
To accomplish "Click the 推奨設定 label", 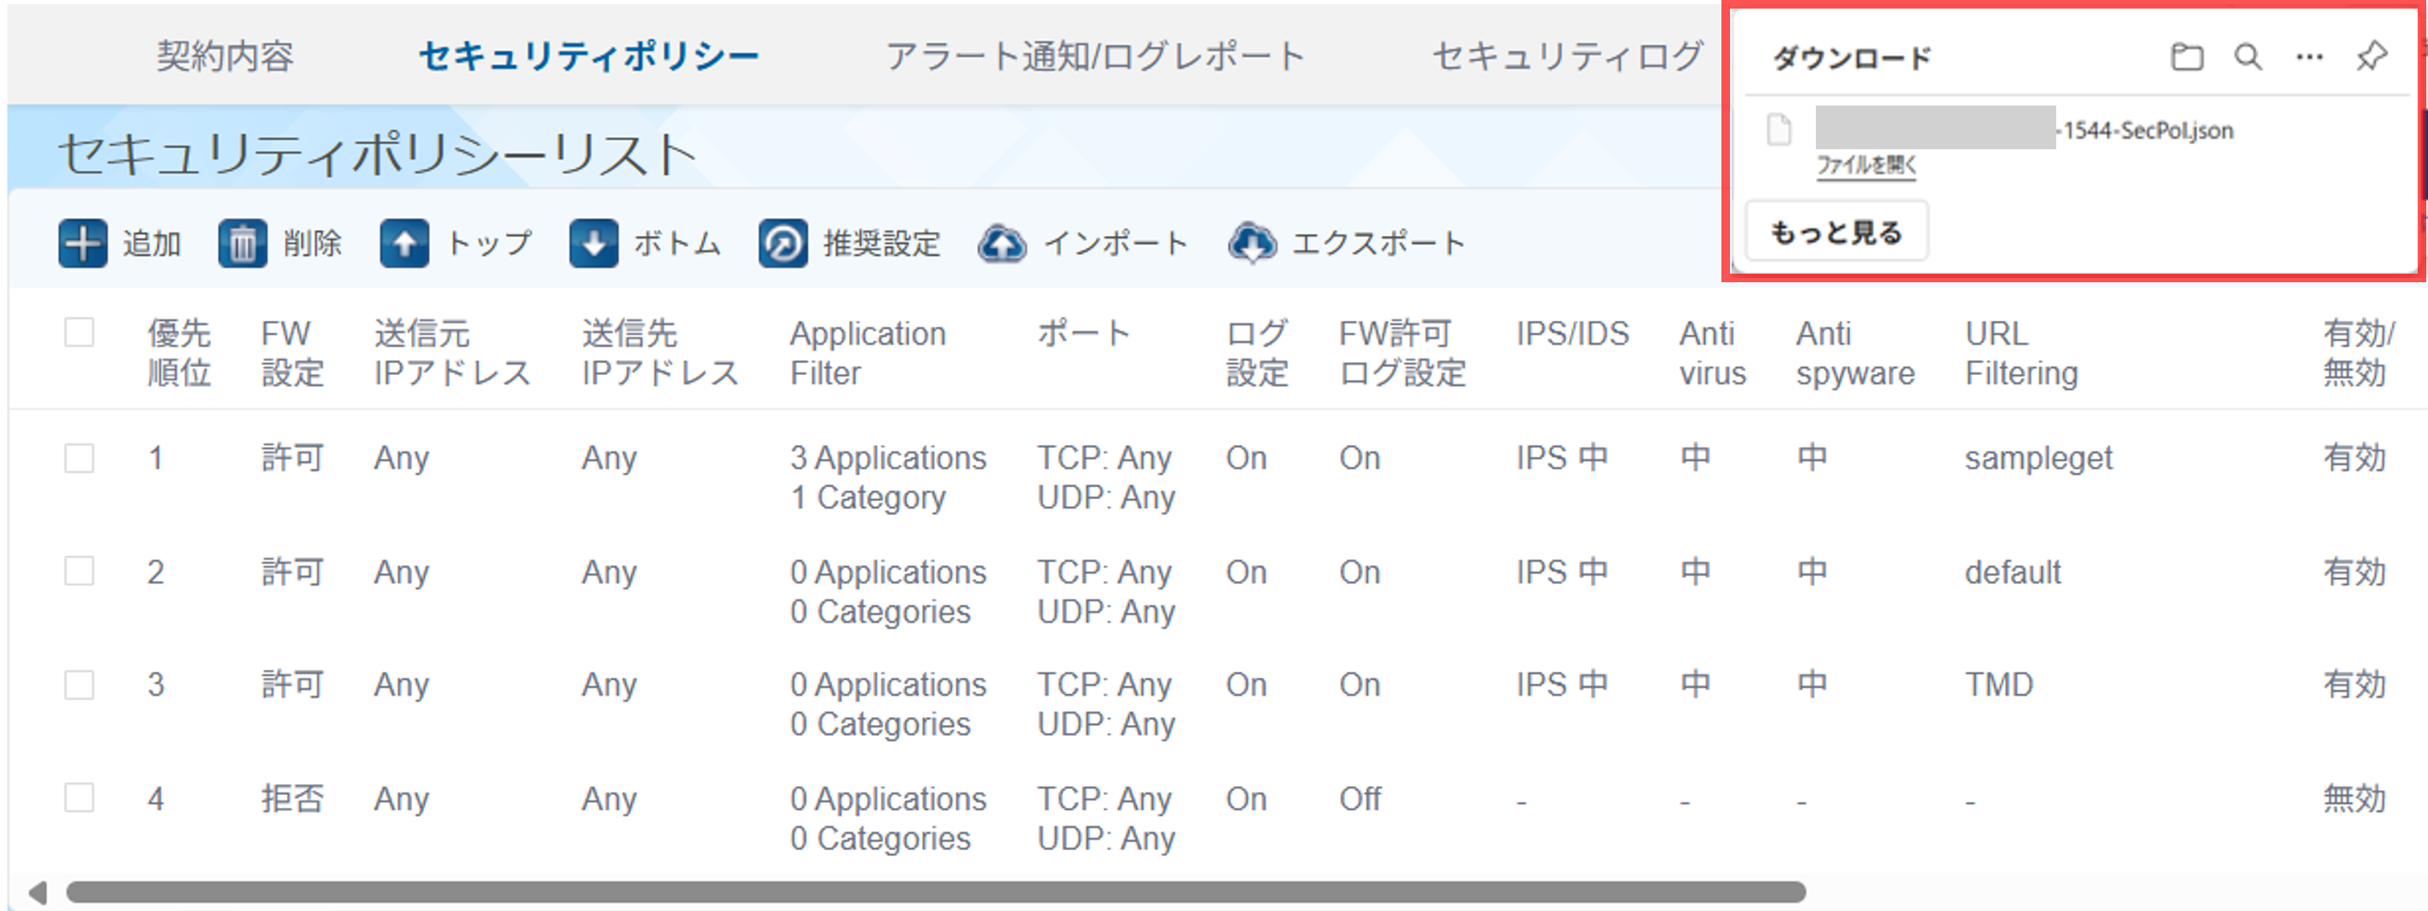I will tap(883, 244).
